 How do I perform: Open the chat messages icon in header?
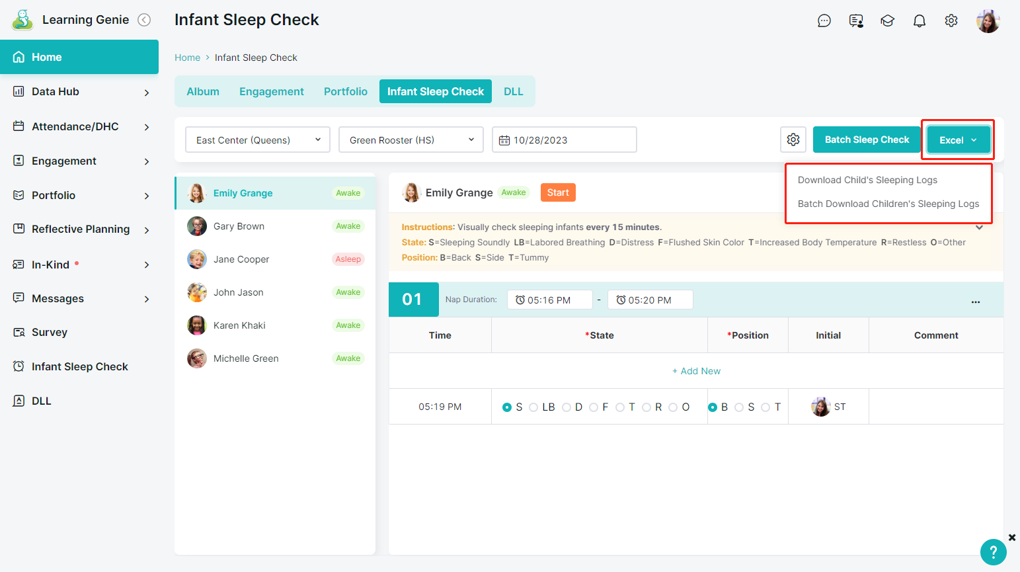[x=824, y=21]
